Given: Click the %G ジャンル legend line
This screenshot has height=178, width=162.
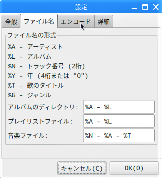Looking at the screenshot, I should coord(29,95).
